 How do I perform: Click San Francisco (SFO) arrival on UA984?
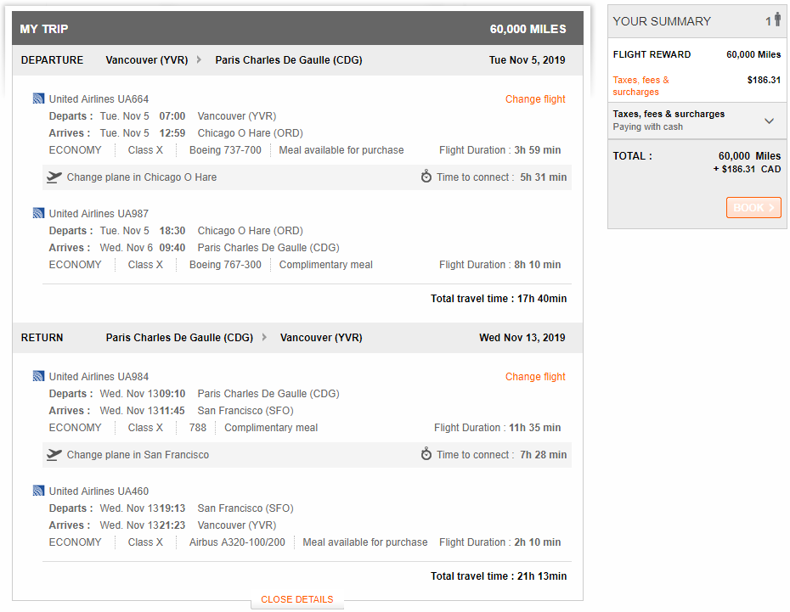point(245,411)
